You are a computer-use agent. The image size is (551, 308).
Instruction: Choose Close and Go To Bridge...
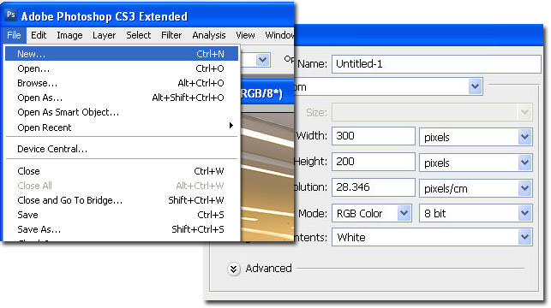pos(122,200)
